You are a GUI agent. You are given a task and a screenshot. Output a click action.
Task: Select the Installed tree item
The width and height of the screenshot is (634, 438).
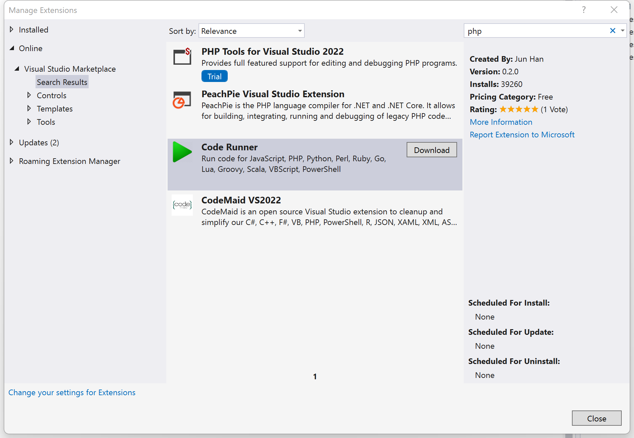(x=34, y=30)
